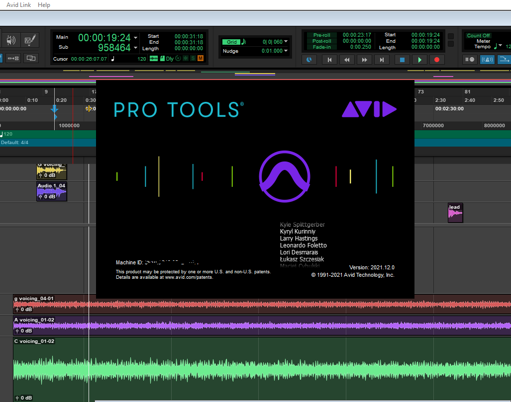Toggle the Fade-in button

321,47
